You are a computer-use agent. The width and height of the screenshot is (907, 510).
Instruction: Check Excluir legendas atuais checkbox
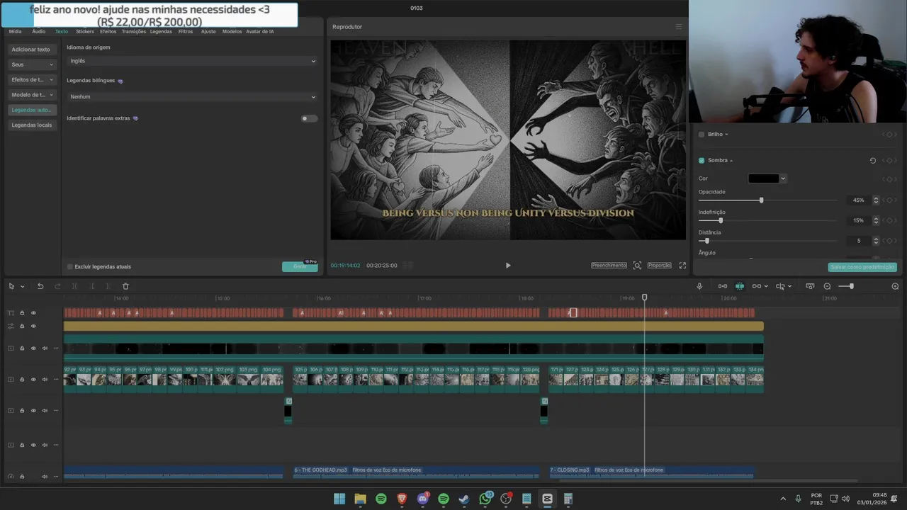pos(70,267)
